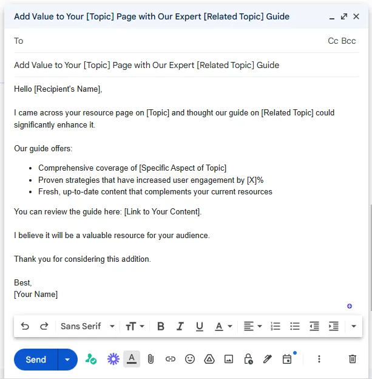Expand compose window to full screen
The height and width of the screenshot is (379, 372).
pyautogui.click(x=344, y=16)
